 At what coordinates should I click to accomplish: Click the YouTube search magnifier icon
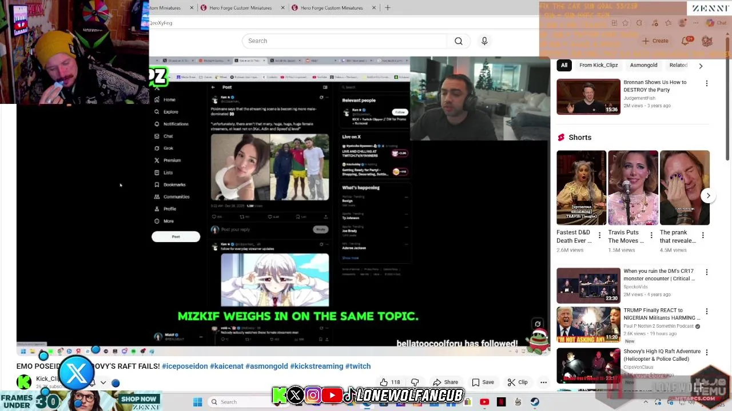click(x=459, y=41)
